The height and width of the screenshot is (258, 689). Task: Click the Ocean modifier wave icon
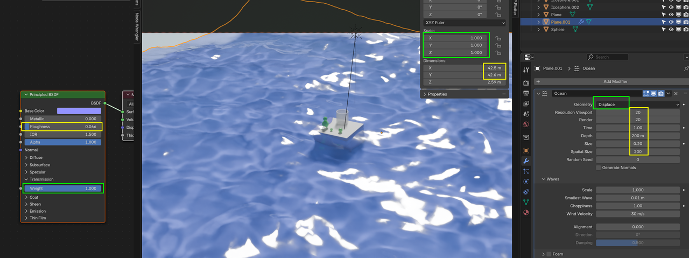click(545, 93)
